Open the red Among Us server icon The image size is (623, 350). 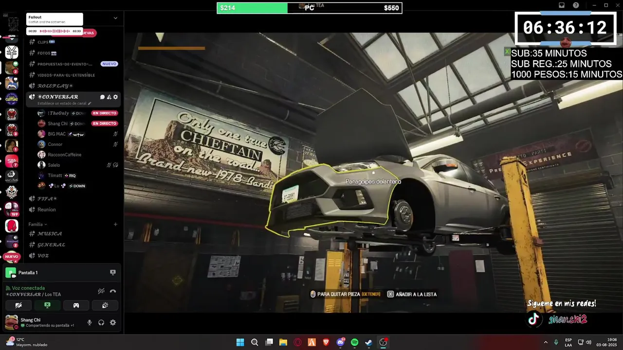(12, 226)
